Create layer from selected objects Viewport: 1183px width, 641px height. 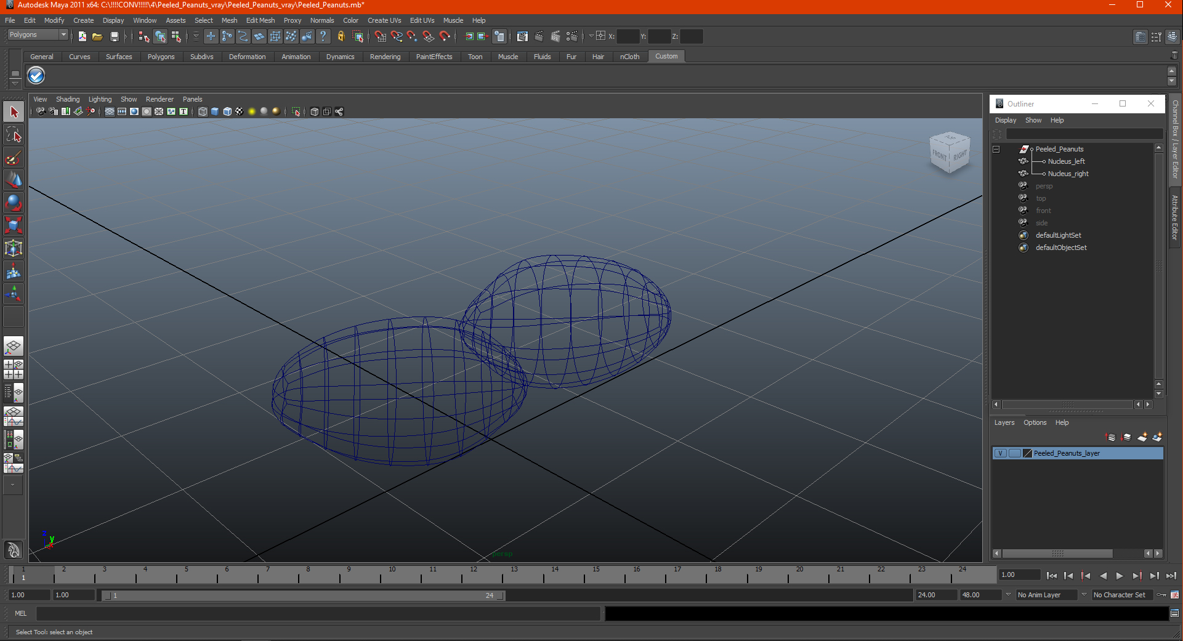point(1157,437)
